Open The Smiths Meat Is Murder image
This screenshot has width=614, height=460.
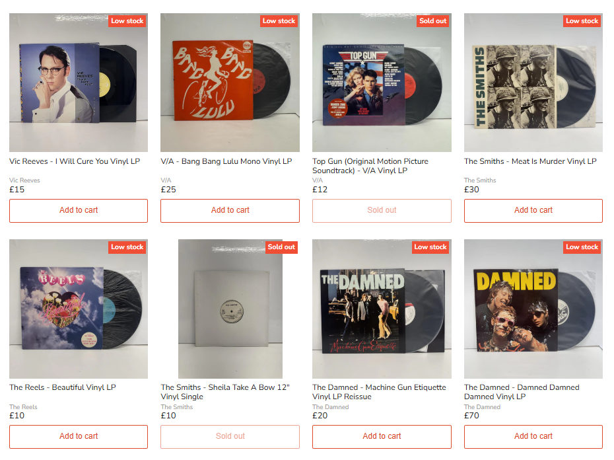tap(533, 83)
